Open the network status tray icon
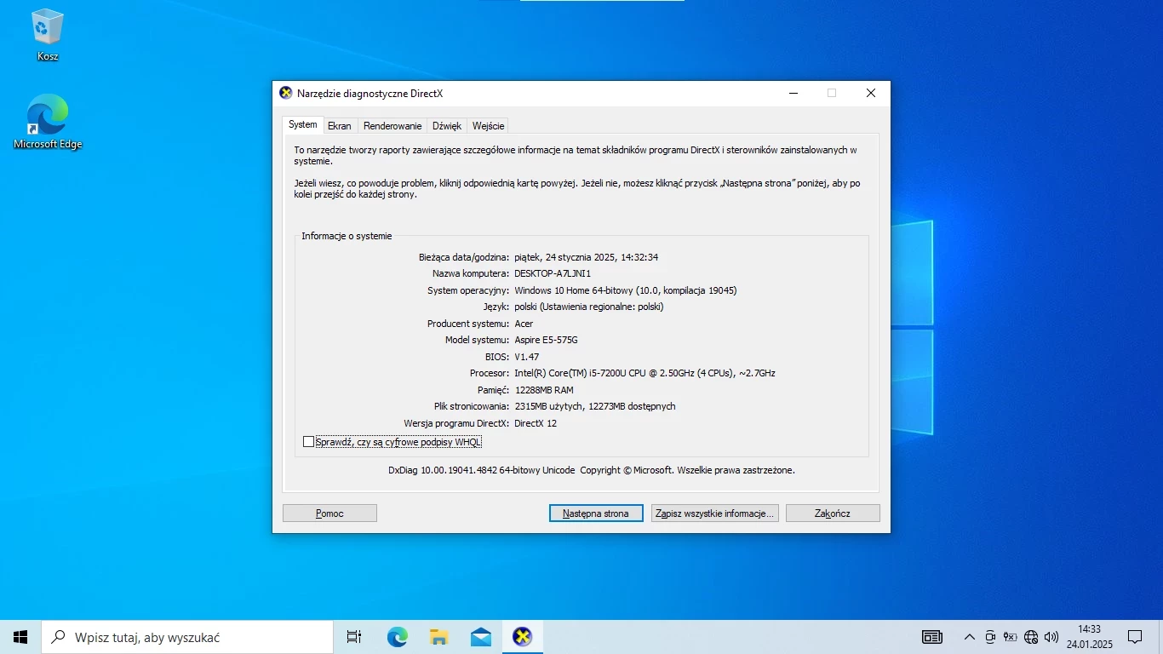Screen dimensions: 1163x654 coord(1031,637)
